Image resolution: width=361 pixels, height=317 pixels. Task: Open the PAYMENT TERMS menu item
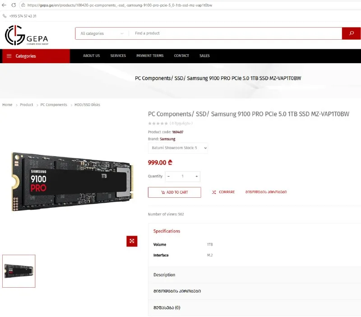[x=150, y=56]
